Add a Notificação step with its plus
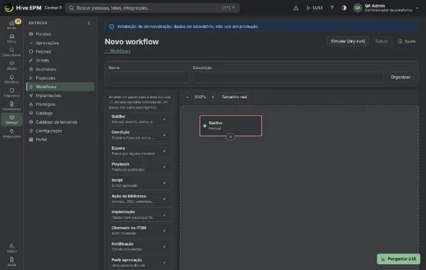The width and height of the screenshot is (426, 270). click(164, 247)
